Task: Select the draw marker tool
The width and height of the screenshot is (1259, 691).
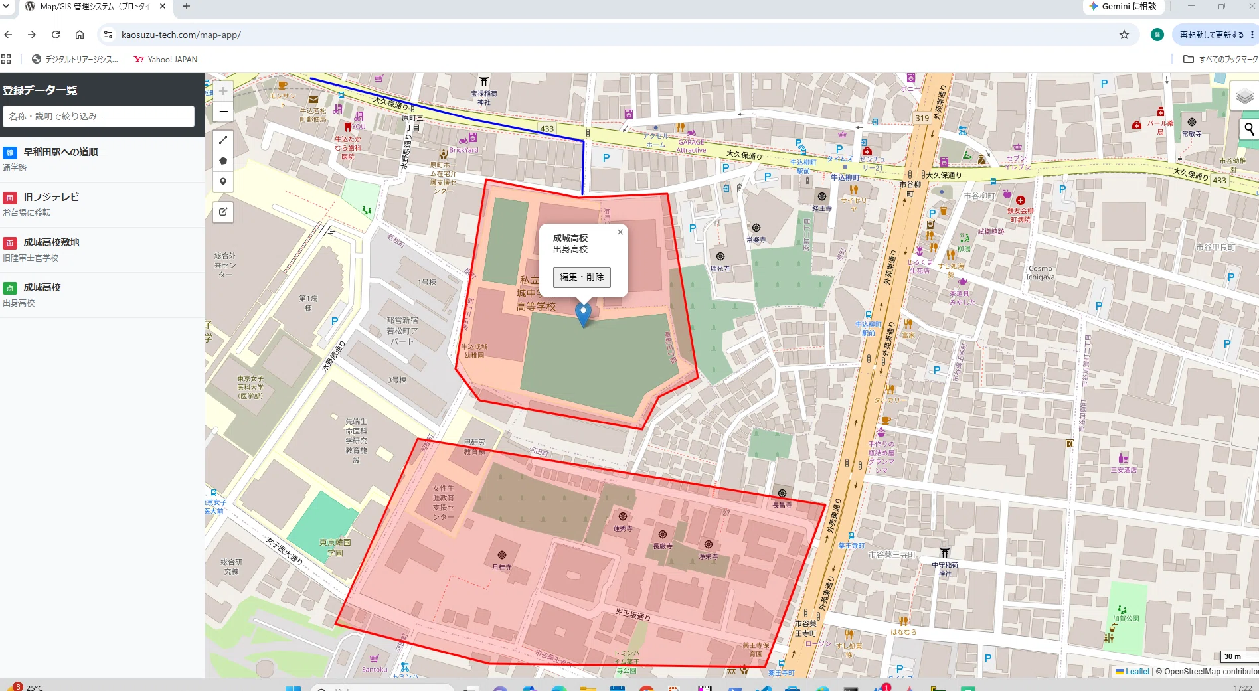Action: pos(223,181)
